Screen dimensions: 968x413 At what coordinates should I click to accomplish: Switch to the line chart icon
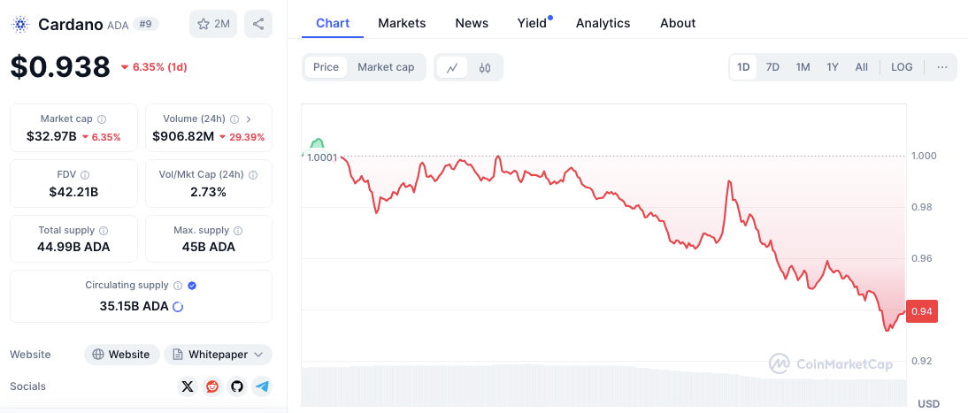pos(452,67)
